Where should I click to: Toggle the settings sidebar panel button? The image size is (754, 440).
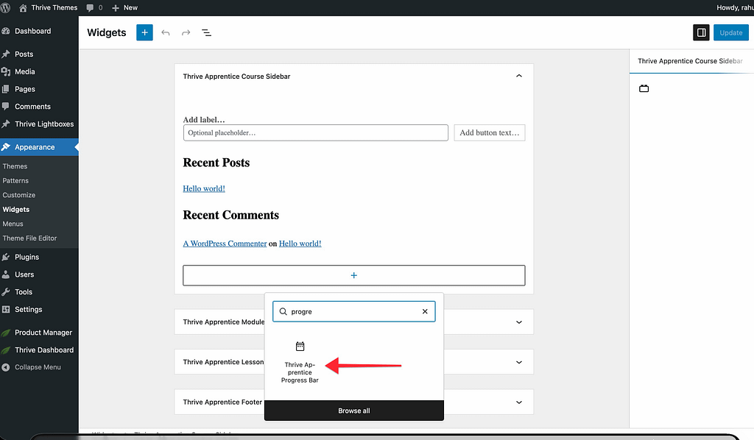tap(700, 32)
